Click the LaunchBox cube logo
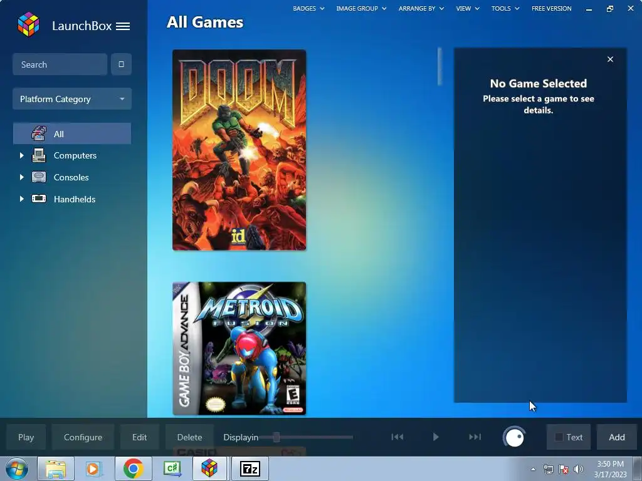This screenshot has width=642, height=481. (x=28, y=24)
